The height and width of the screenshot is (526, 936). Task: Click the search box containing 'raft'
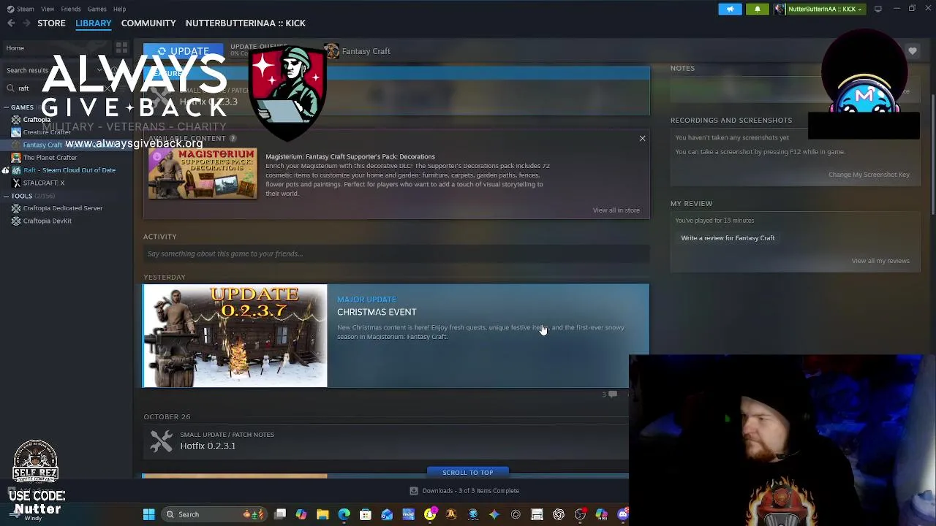coord(58,88)
